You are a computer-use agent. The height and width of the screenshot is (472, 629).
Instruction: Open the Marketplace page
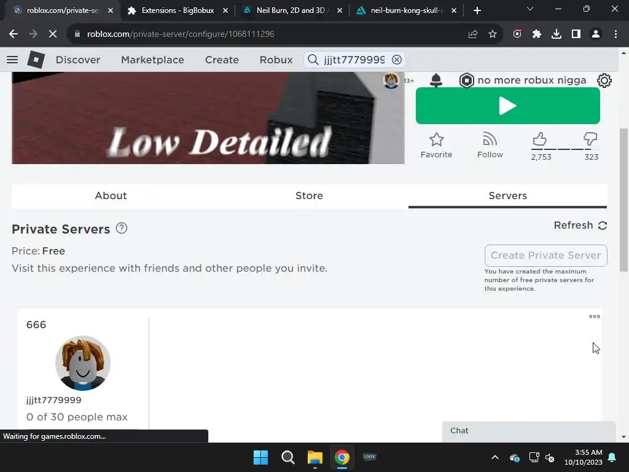(152, 60)
